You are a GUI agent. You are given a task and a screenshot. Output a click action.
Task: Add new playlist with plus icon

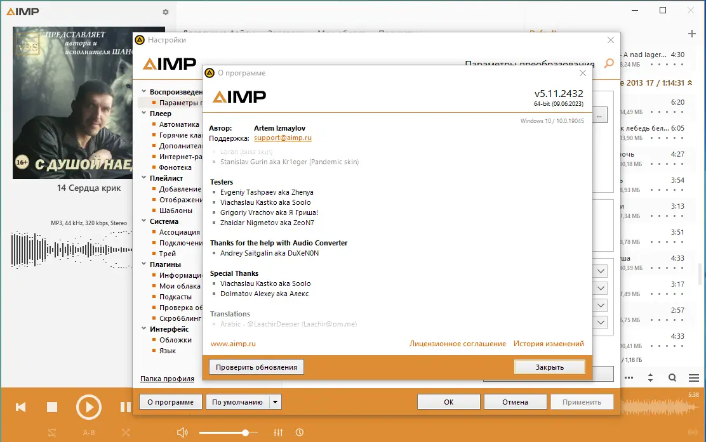point(692,34)
